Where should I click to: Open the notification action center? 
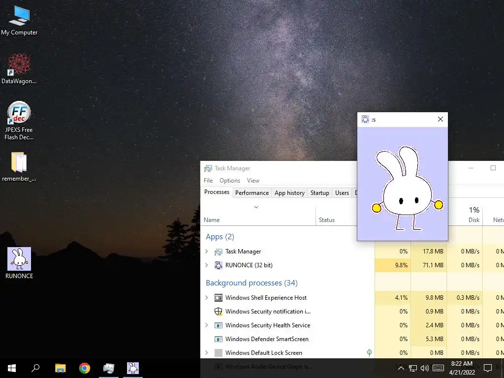(x=488, y=368)
